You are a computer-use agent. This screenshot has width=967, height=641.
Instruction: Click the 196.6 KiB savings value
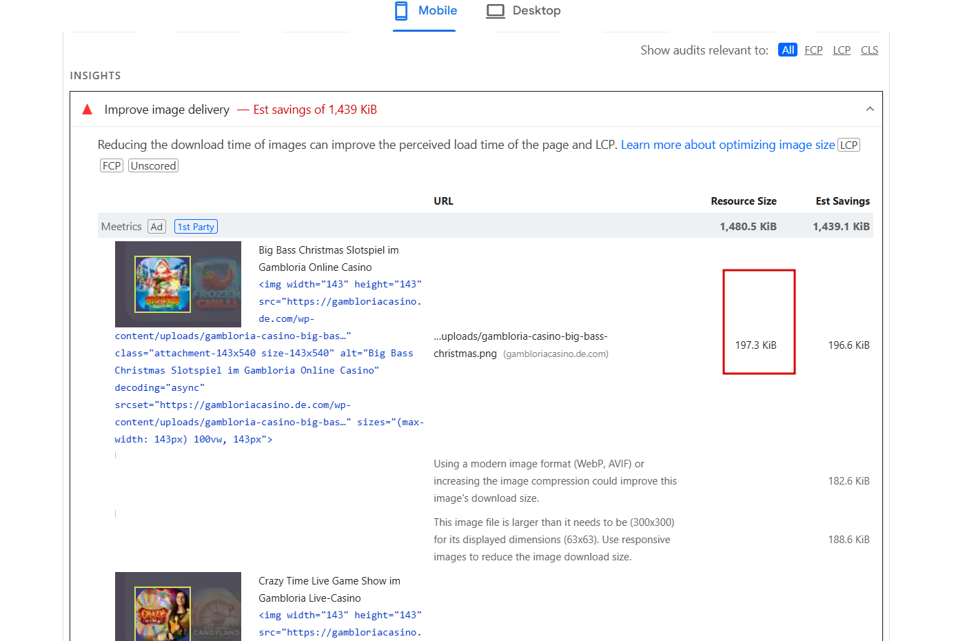(848, 345)
